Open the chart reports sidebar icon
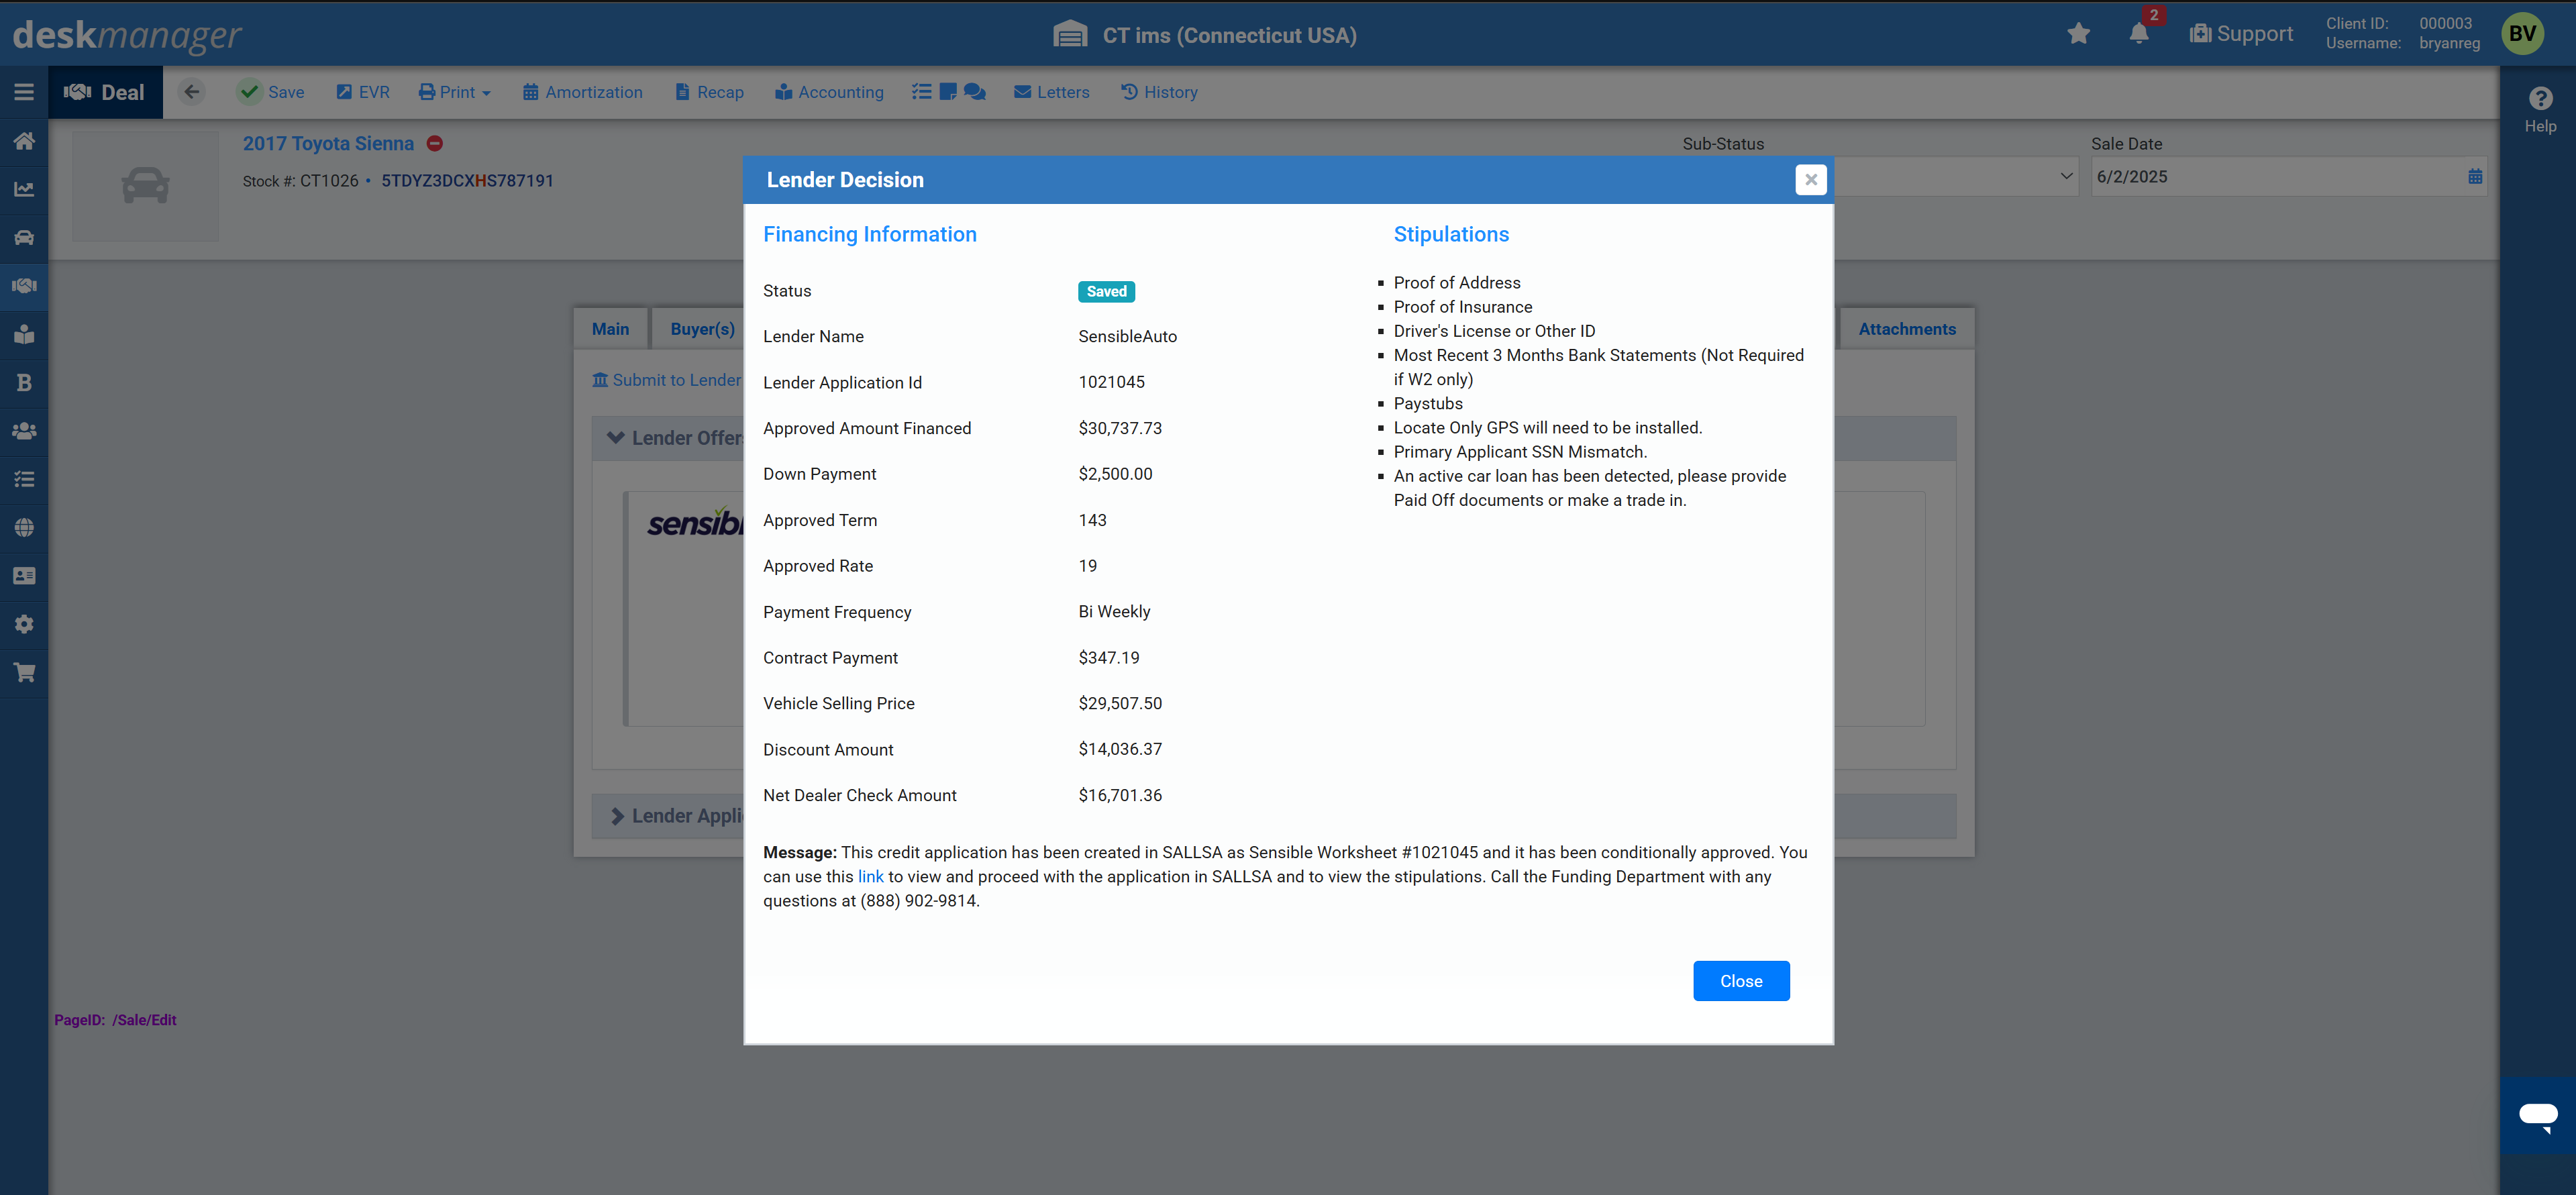 24,189
